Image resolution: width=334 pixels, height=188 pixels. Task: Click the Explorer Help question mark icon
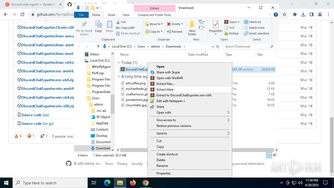[276, 15]
